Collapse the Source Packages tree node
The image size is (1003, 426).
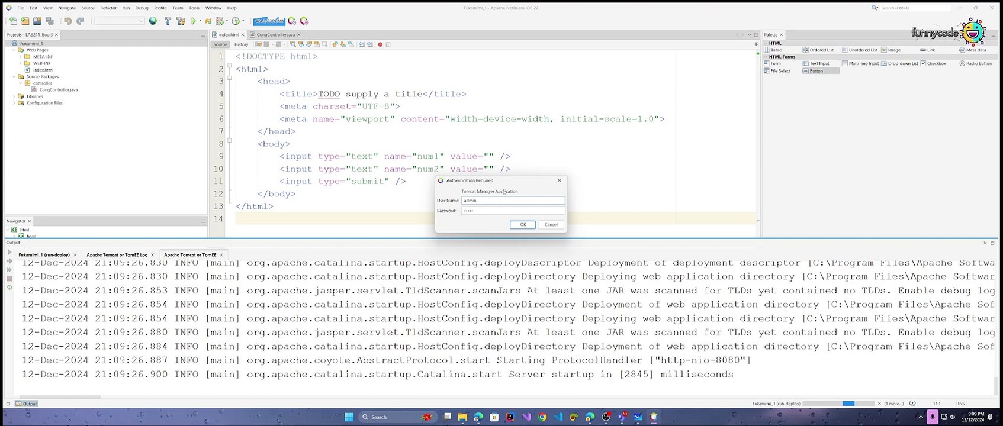[x=14, y=76]
